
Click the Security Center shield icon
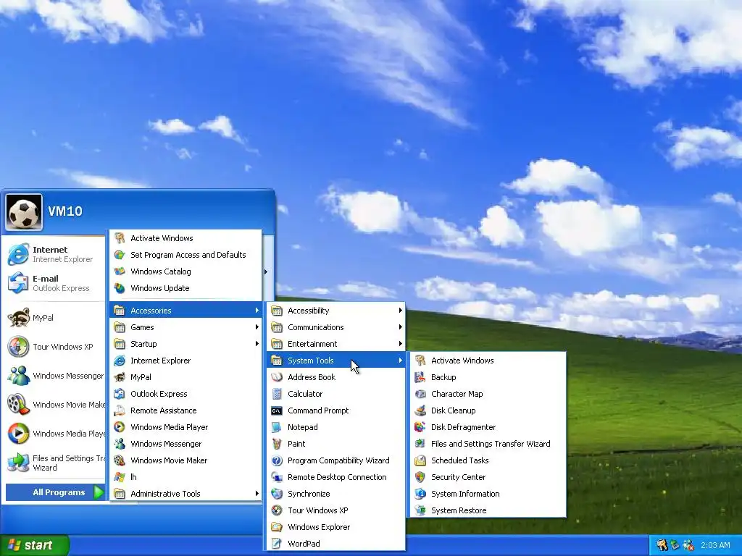pos(420,477)
